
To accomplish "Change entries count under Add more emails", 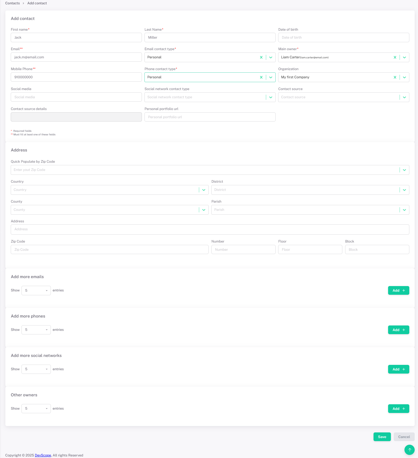I will pos(36,290).
